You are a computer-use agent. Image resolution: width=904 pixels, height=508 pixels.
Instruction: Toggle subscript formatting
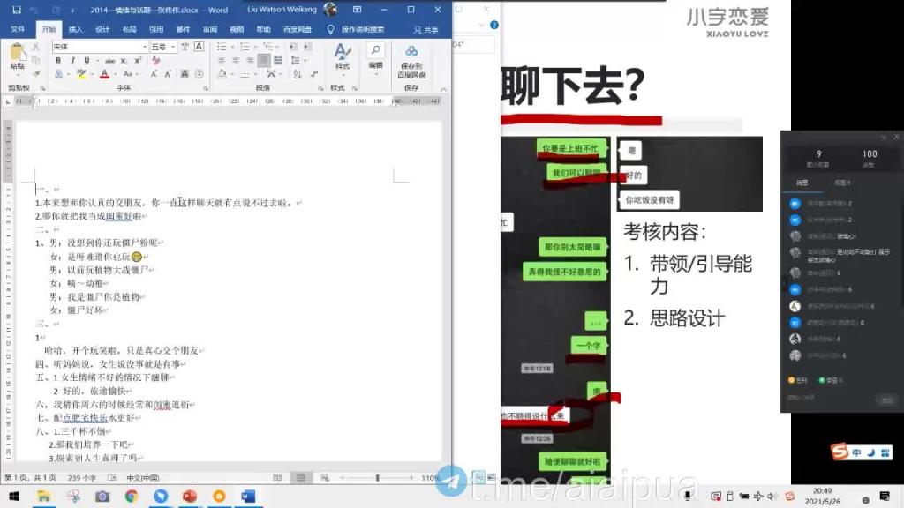pyautogui.click(x=124, y=61)
